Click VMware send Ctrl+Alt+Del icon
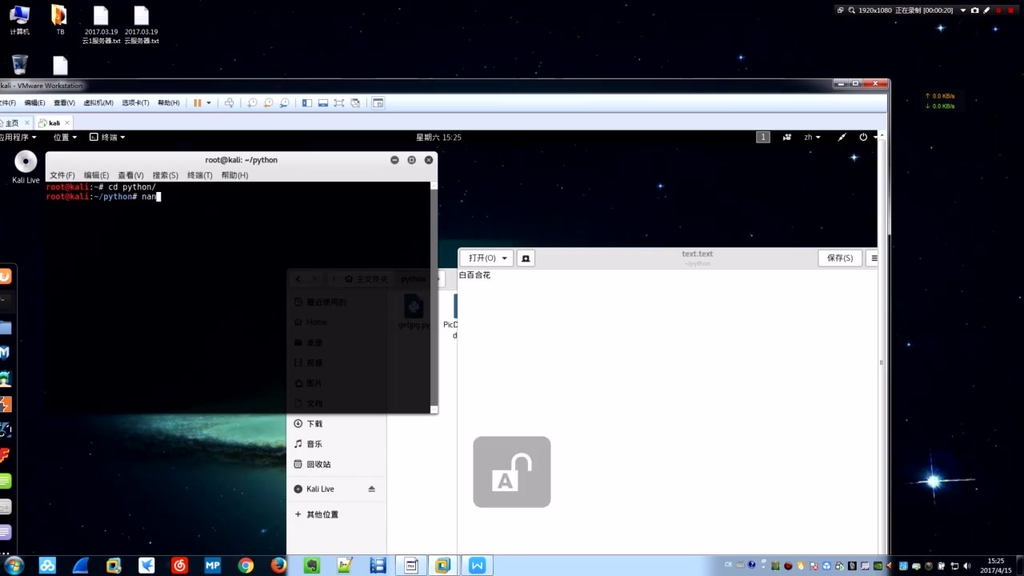Viewport: 1024px width, 576px height. point(230,102)
